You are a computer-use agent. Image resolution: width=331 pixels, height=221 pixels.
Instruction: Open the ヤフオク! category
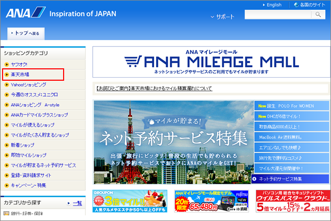tap(19, 65)
